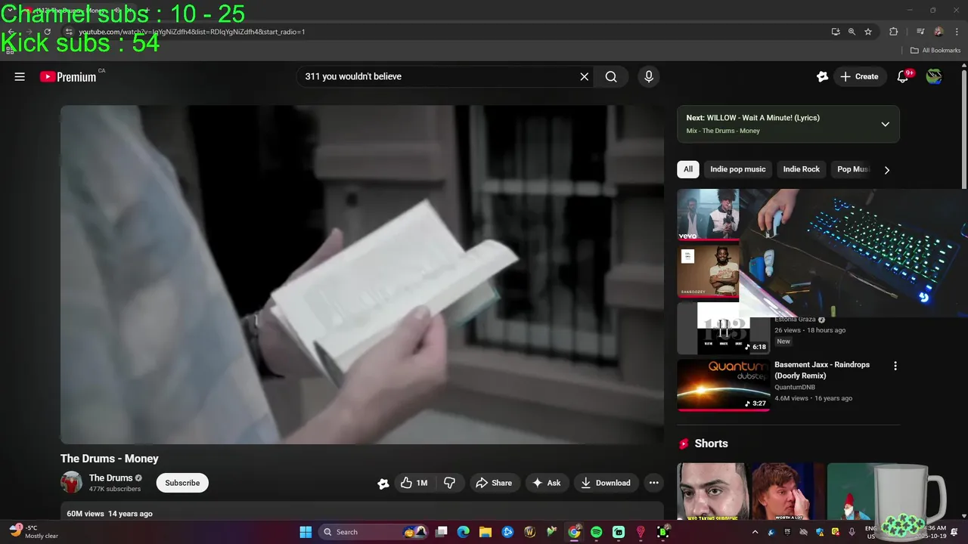
Task: Open the second Shorts thumbnail
Action: (786, 492)
